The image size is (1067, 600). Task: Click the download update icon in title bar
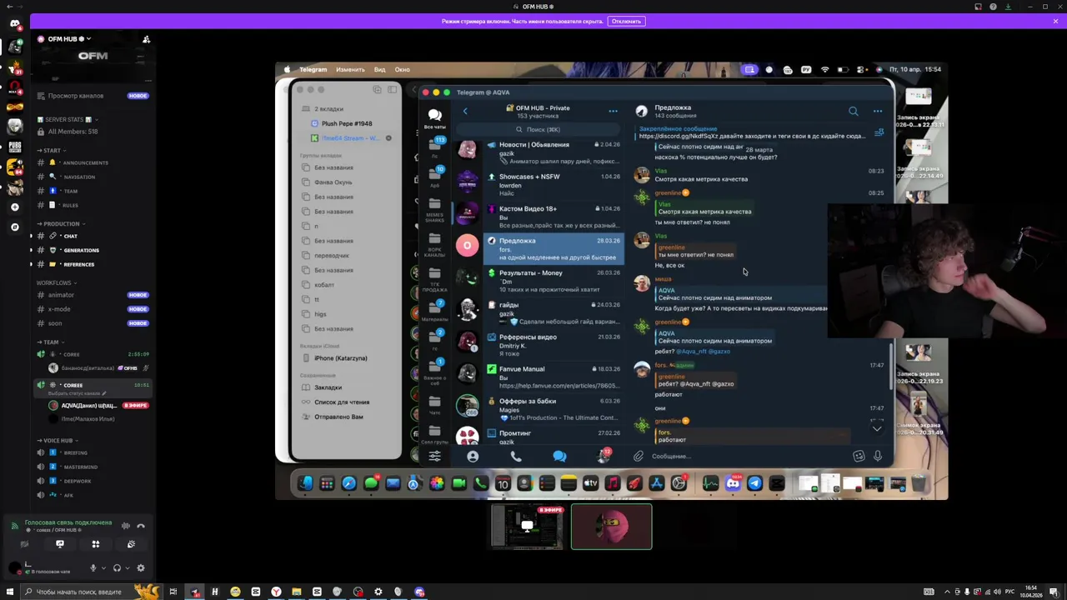coord(1008,7)
